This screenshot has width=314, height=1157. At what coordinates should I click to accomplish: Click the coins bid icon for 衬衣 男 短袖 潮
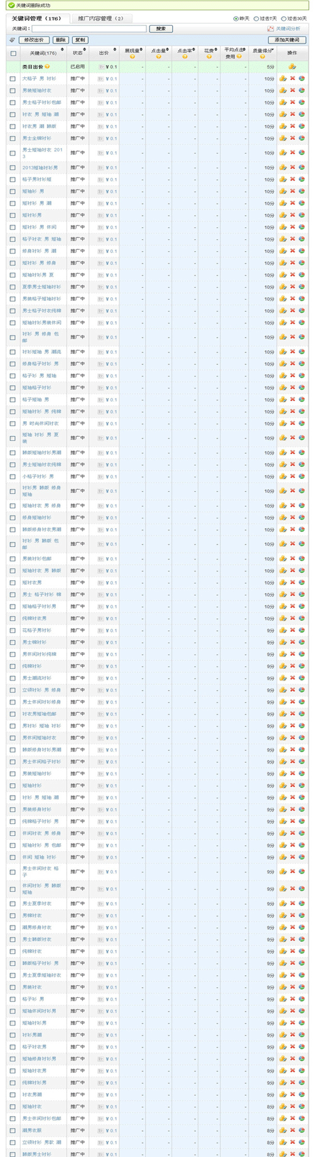(x=283, y=115)
